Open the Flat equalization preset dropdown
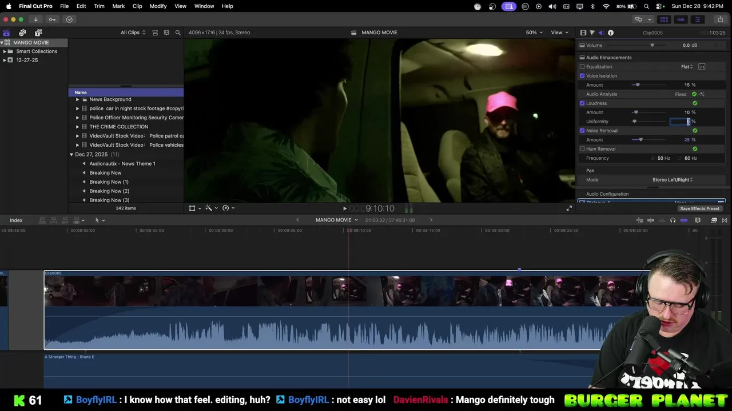 pyautogui.click(x=687, y=67)
